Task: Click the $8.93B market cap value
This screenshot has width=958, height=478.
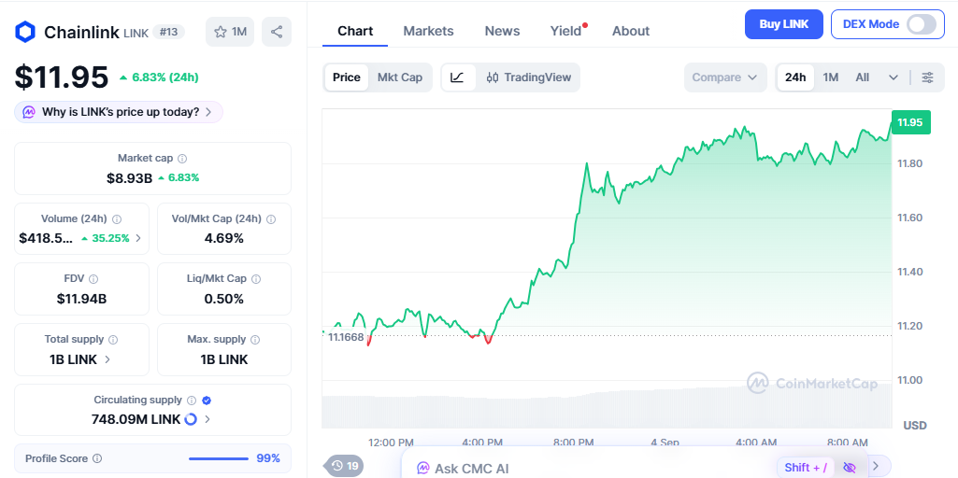Action: (x=130, y=177)
